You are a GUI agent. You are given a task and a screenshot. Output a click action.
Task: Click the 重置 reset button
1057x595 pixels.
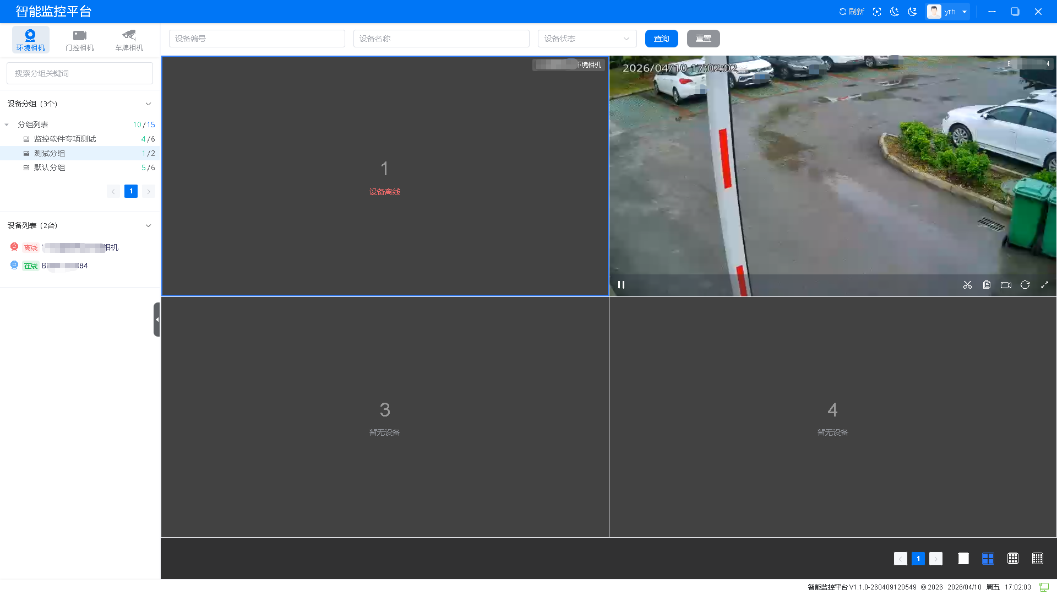[703, 39]
